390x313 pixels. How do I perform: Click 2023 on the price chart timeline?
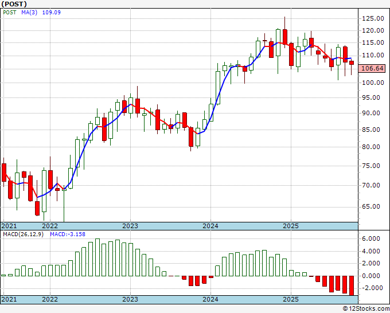(x=130, y=226)
